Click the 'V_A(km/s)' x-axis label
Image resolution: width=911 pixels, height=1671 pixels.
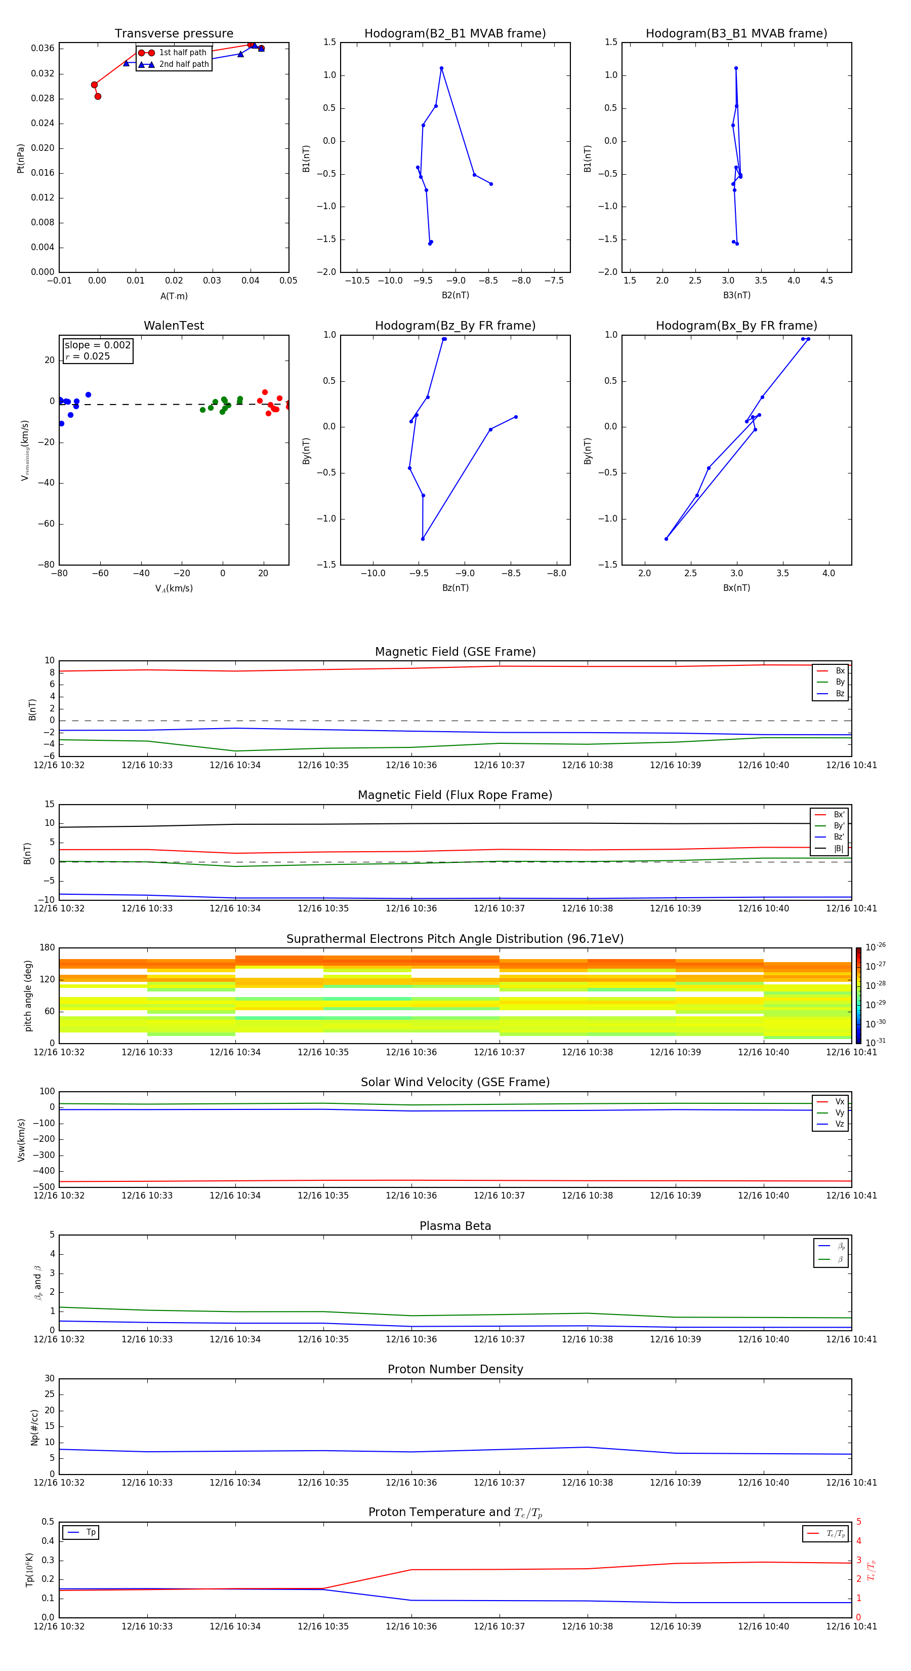pyautogui.click(x=174, y=588)
